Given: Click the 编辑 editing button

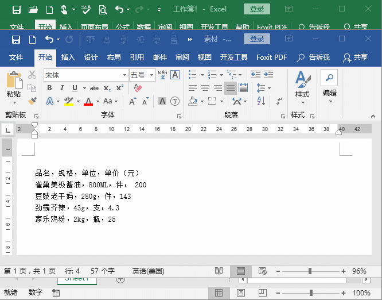Looking at the screenshot, I should [329, 86].
